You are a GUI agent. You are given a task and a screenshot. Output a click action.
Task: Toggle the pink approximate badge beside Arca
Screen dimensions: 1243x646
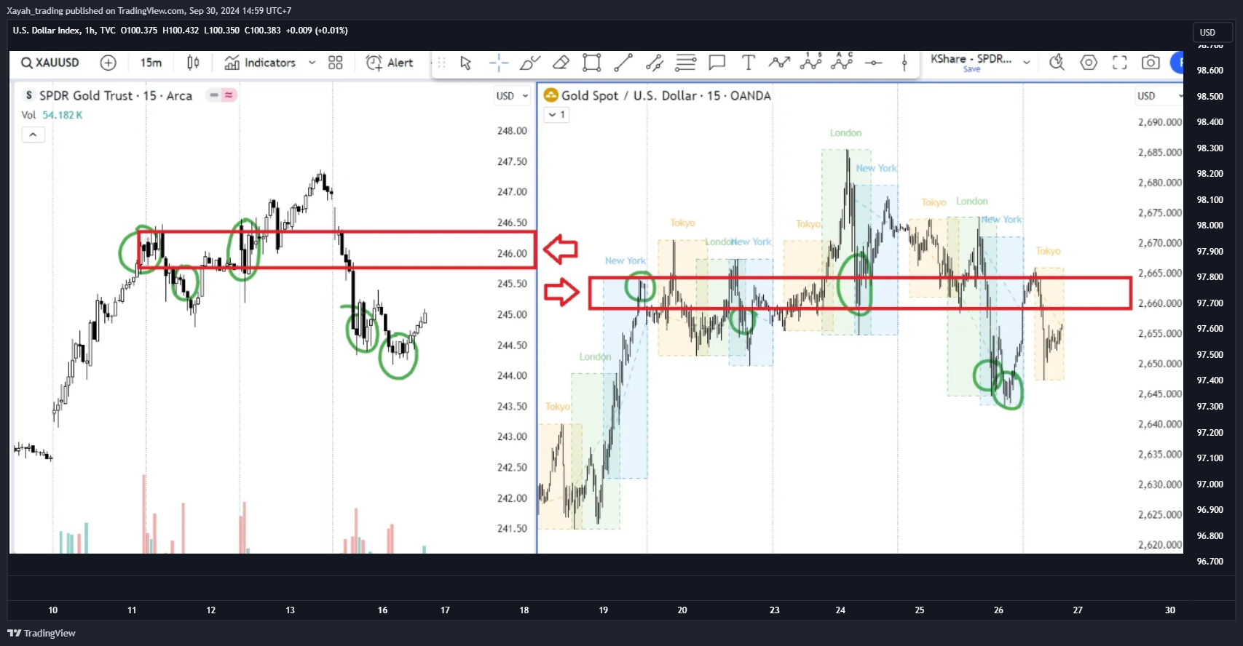pyautogui.click(x=229, y=95)
